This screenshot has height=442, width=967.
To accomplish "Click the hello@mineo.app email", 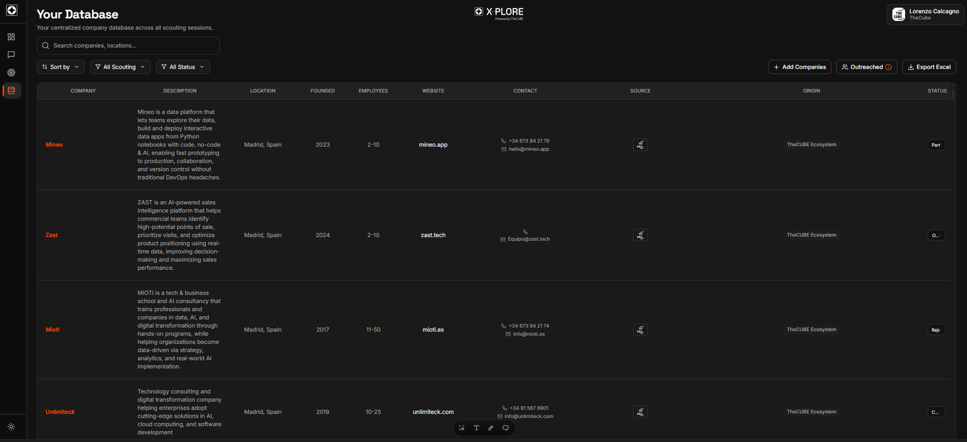I will pos(529,149).
